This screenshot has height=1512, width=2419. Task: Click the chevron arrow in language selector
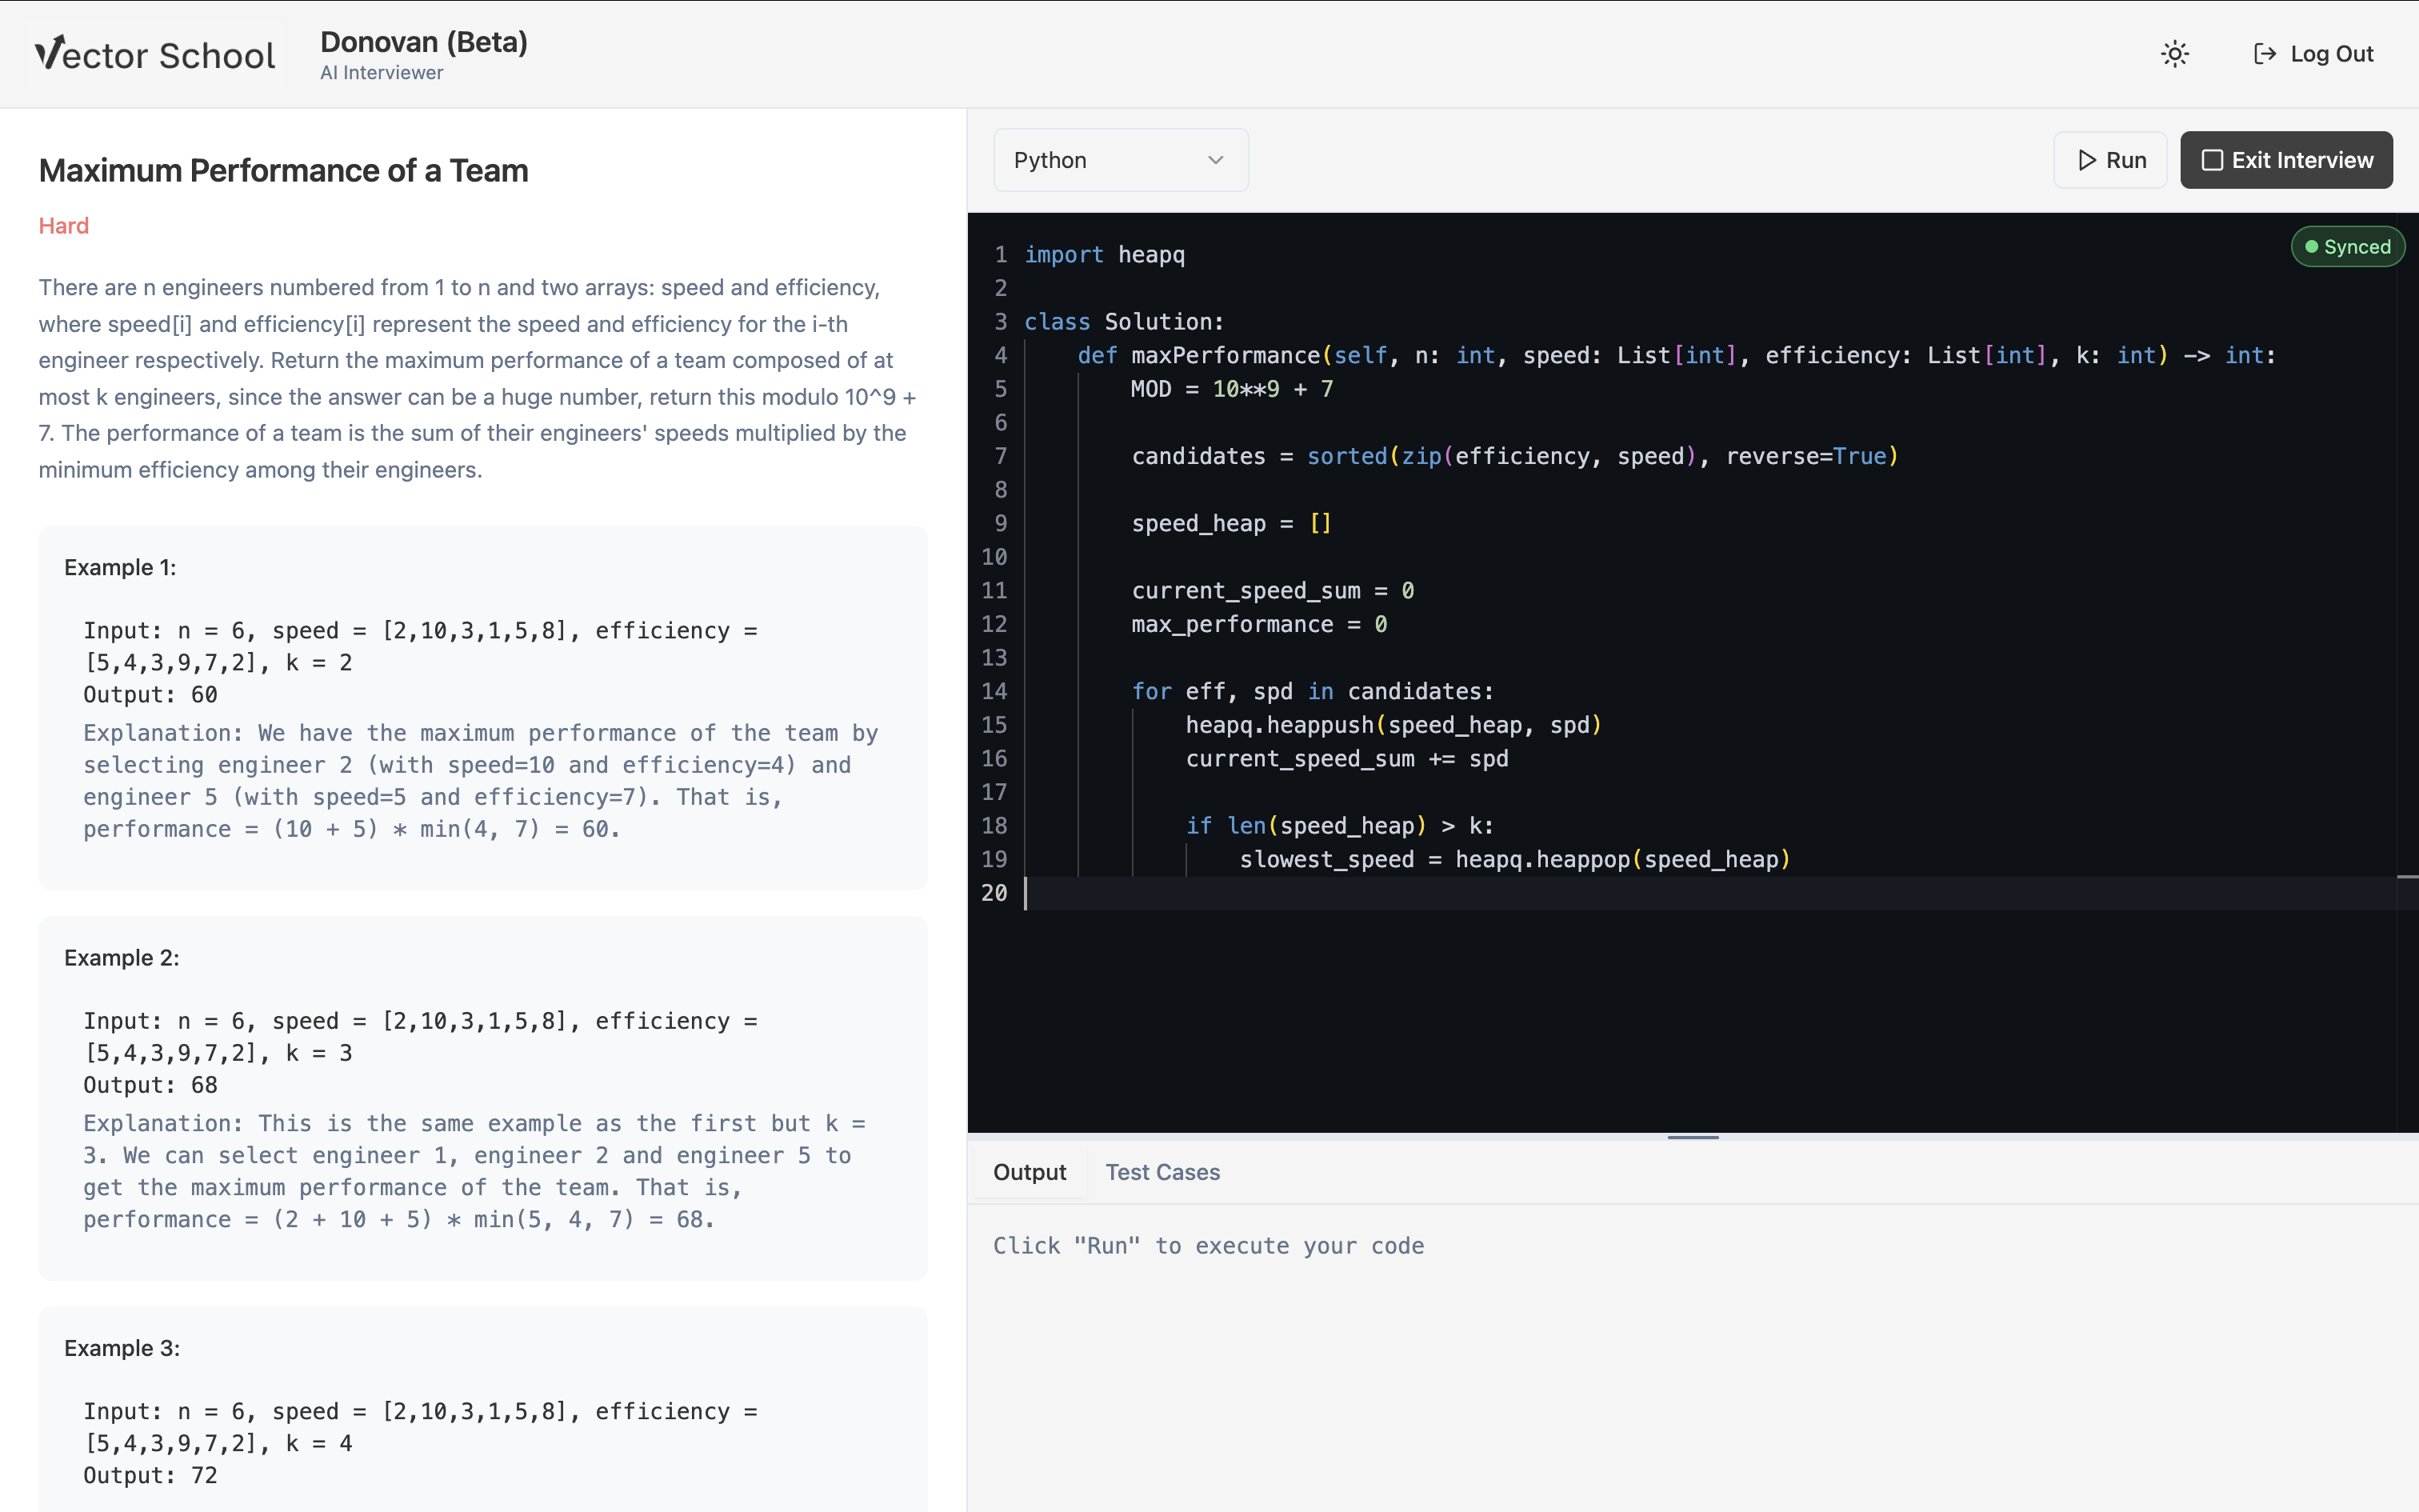(x=1215, y=160)
